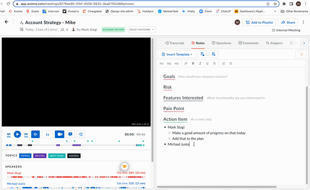Viewport: 310px width, 190px height.
Task: Toggle the audio speaker button
Action: tap(36, 134)
